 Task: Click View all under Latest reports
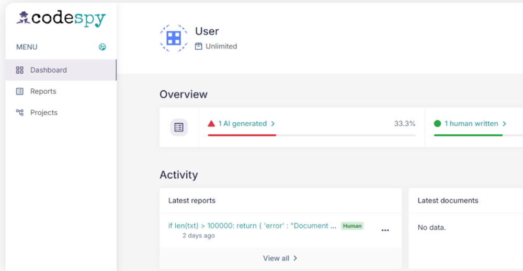(x=276, y=258)
